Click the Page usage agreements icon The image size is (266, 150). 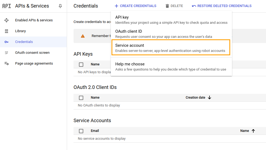tap(6, 64)
